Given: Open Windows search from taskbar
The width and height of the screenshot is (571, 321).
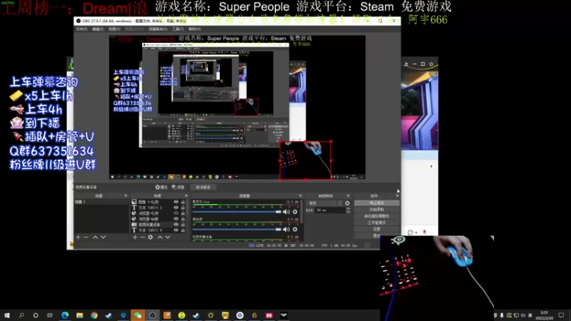Looking at the screenshot, I should [x=21, y=315].
